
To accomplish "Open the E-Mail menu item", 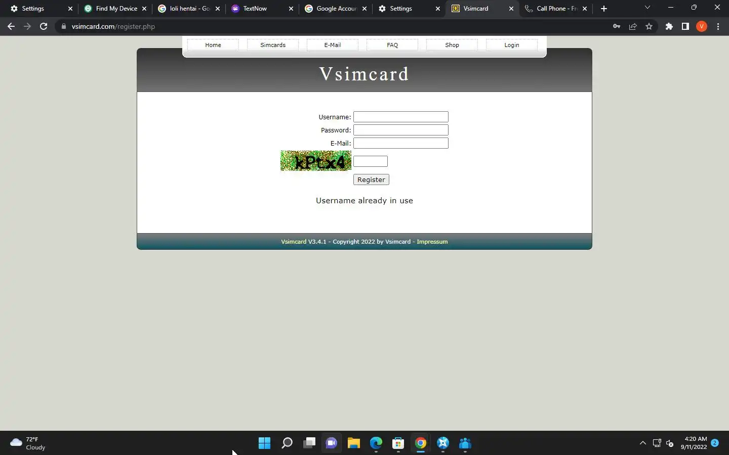I will (333, 45).
